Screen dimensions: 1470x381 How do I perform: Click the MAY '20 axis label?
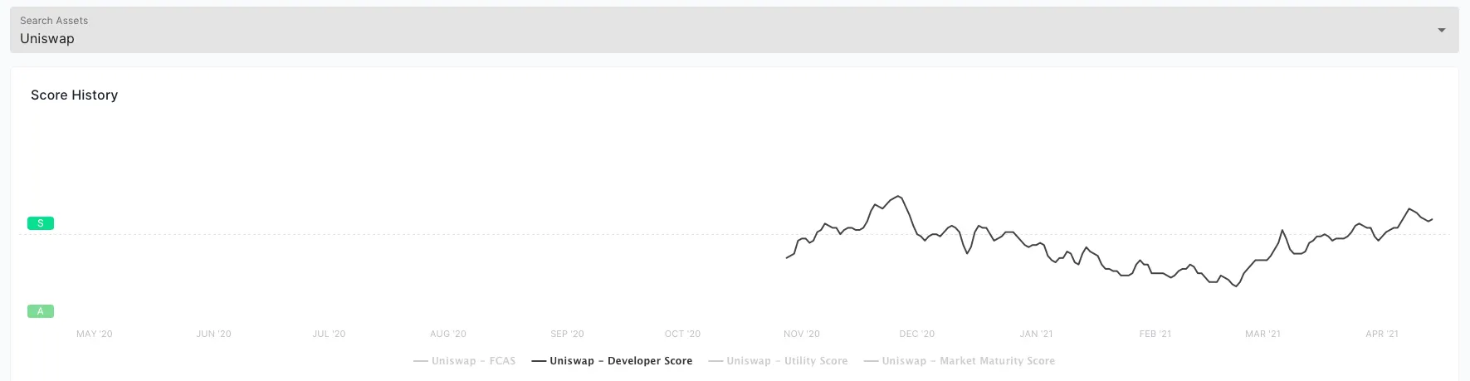95,334
